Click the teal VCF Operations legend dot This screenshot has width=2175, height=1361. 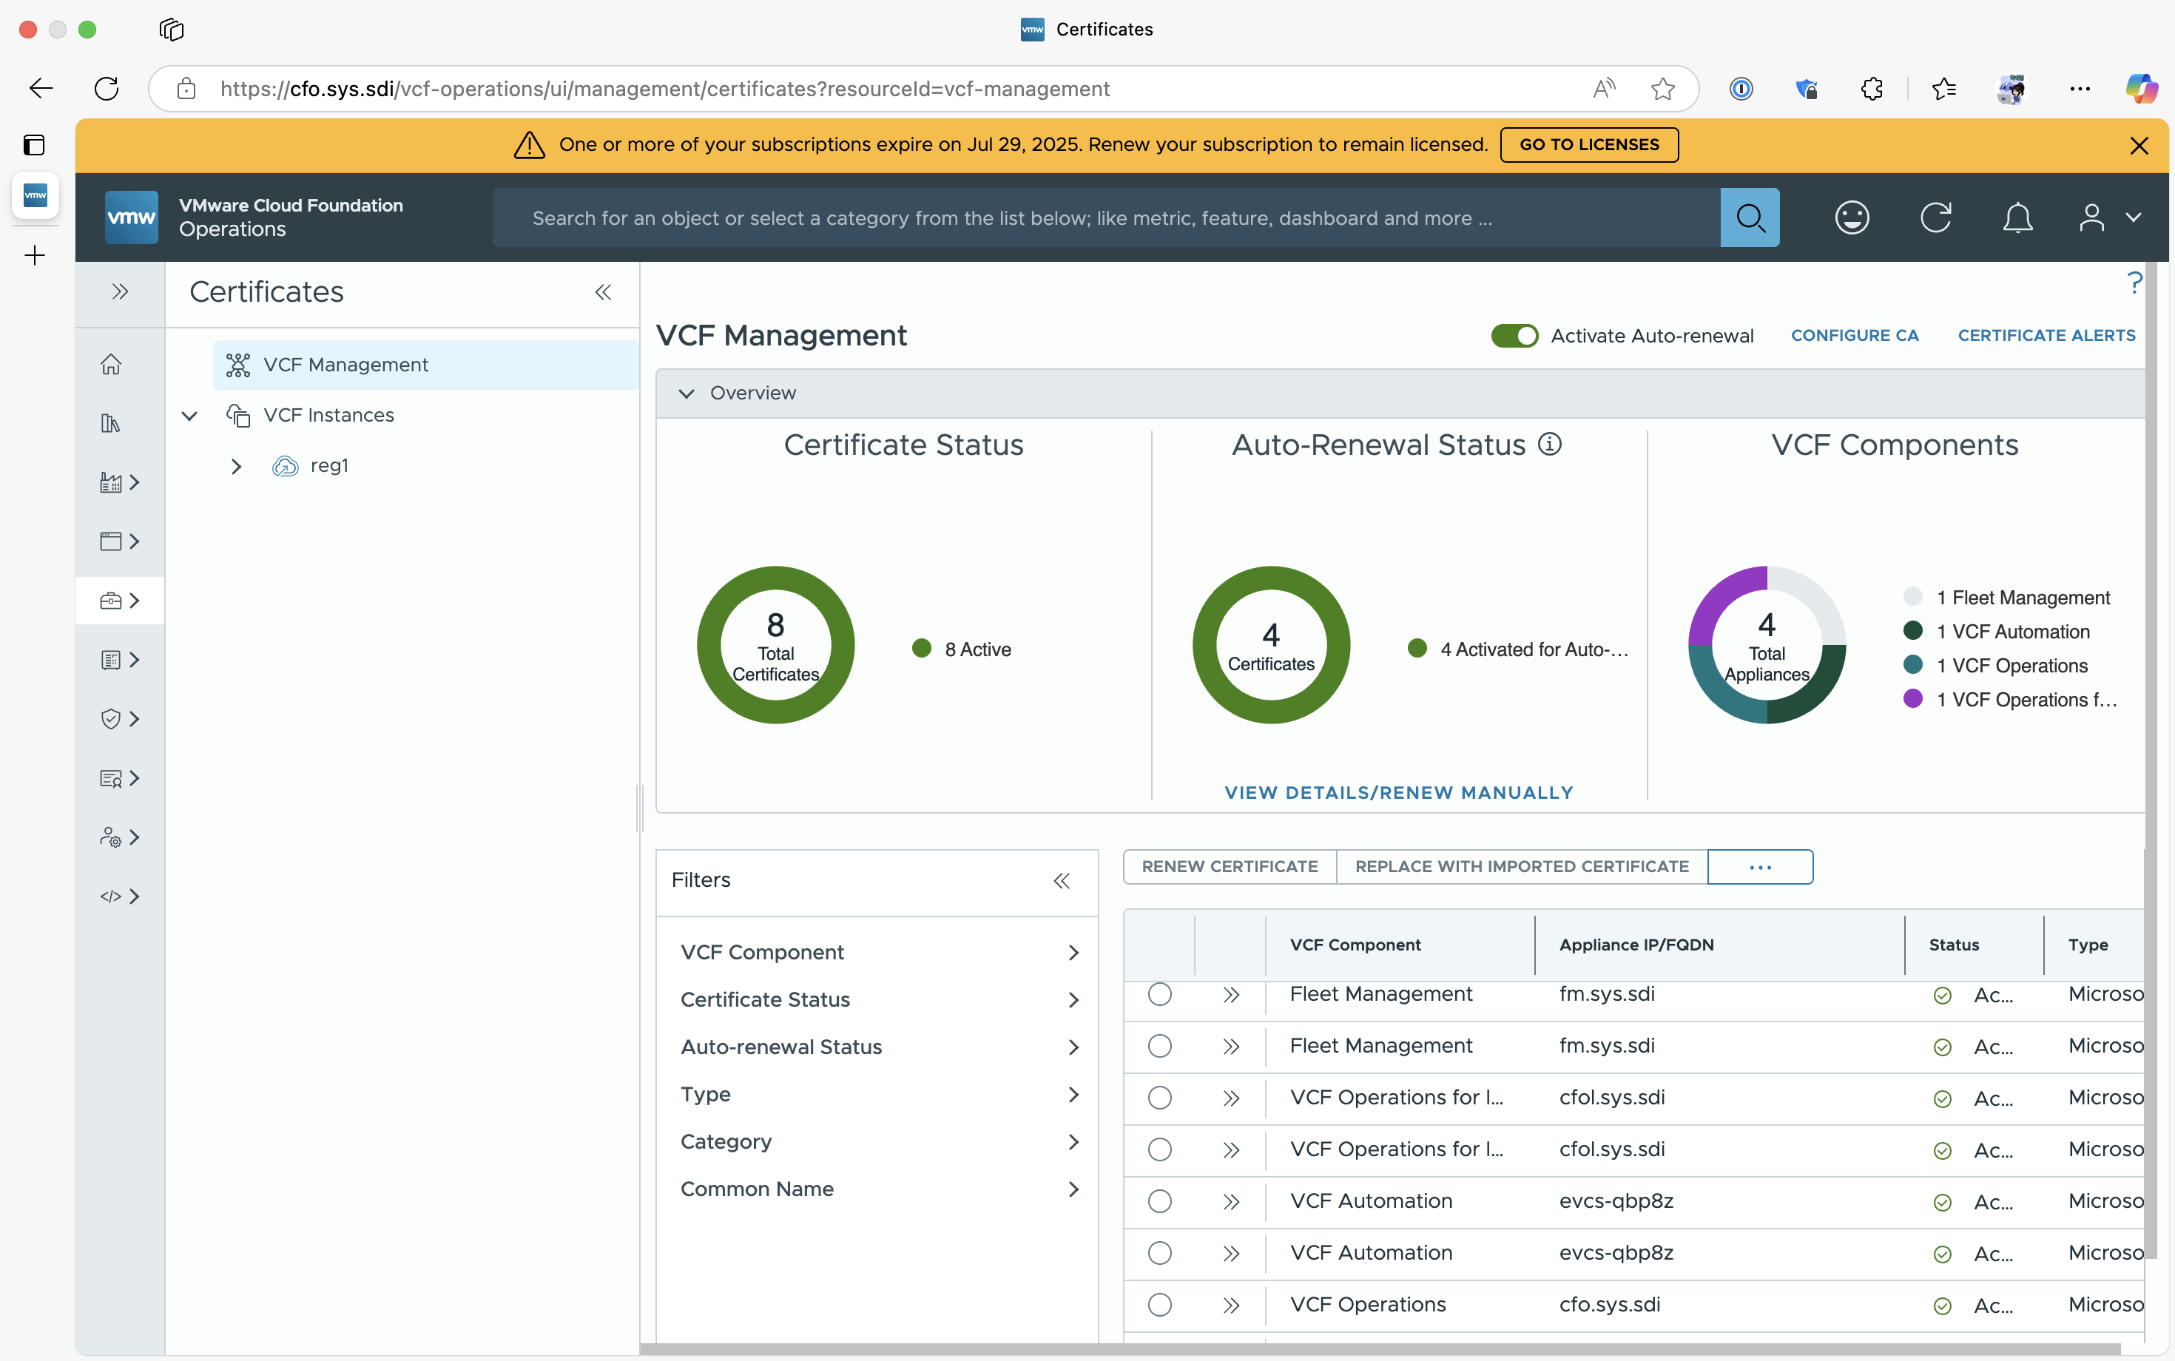coord(1913,664)
